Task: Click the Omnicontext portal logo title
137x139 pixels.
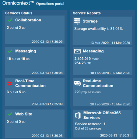Action: pyautogui.click(x=18, y=3)
